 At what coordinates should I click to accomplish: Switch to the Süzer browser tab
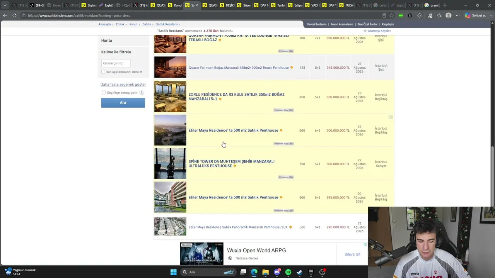[244, 5]
